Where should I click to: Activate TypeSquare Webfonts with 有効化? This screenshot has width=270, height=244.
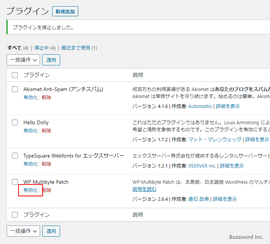(x=31, y=164)
